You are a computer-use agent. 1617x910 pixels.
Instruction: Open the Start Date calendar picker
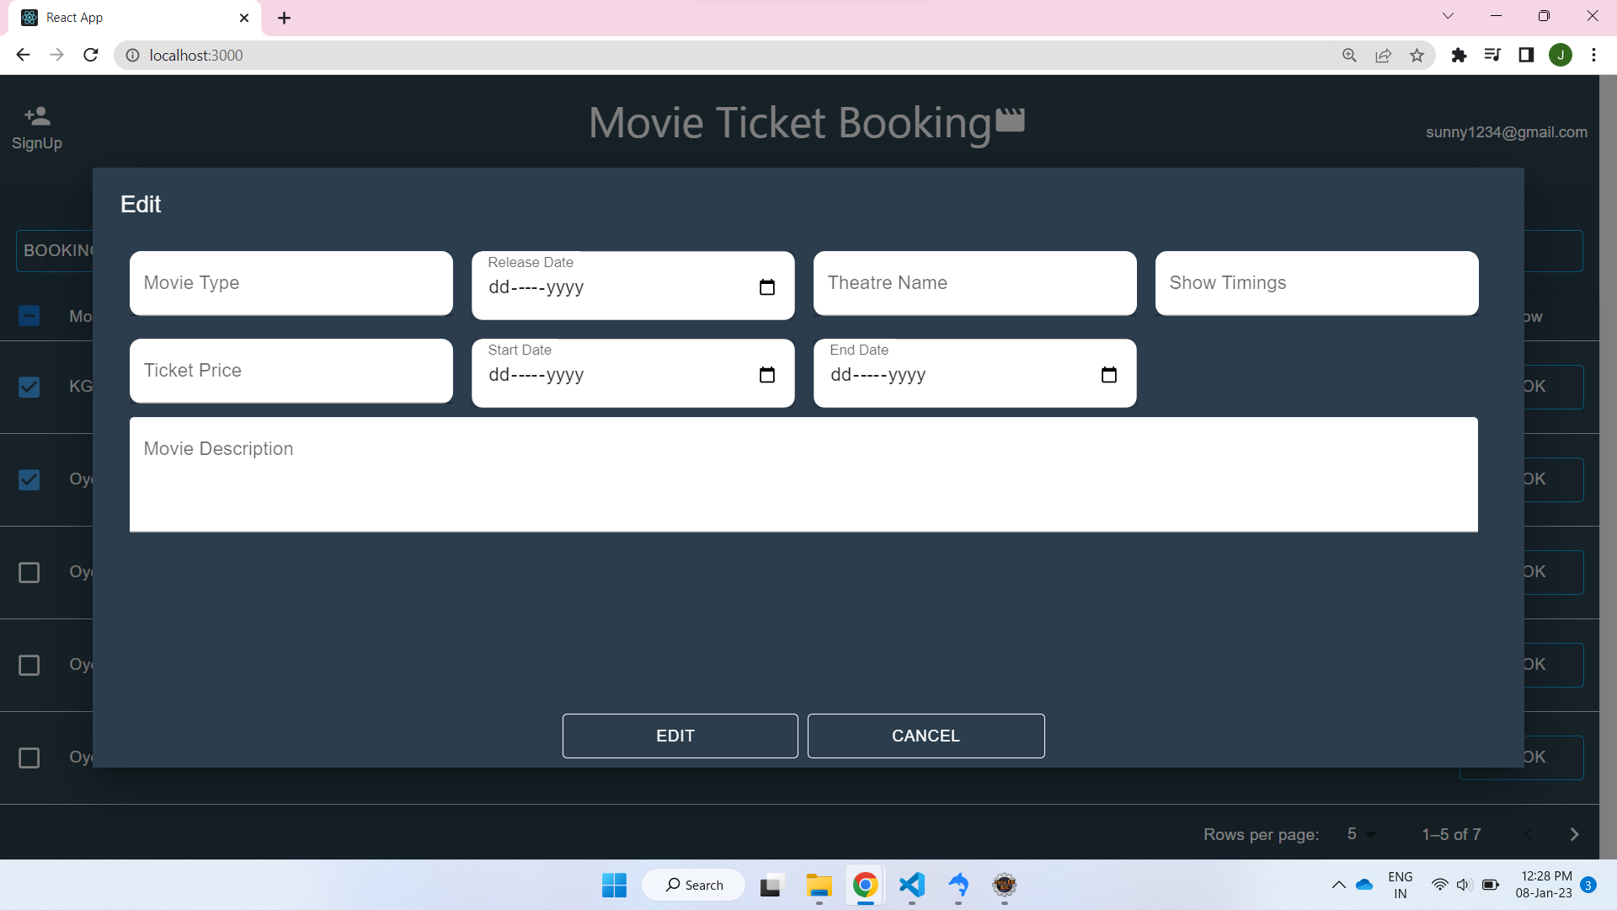767,375
